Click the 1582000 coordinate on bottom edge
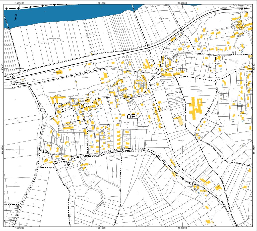257x231 pixels. [182, 228]
